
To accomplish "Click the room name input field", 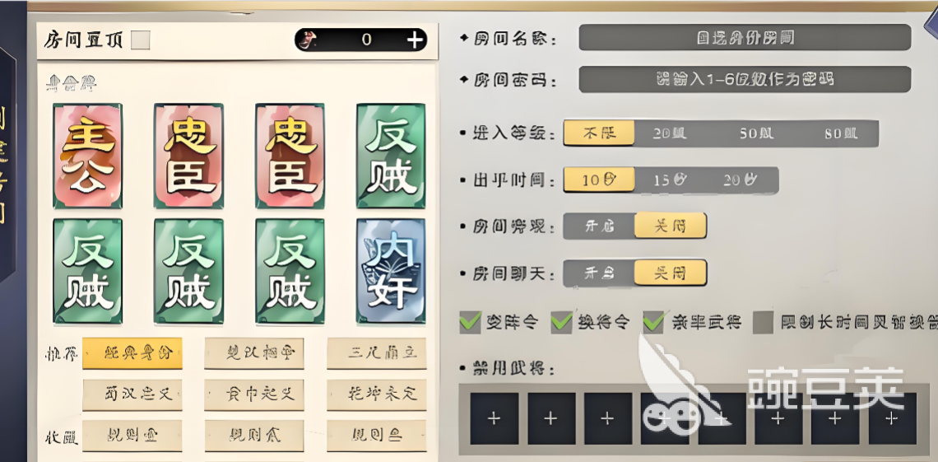I will (745, 38).
